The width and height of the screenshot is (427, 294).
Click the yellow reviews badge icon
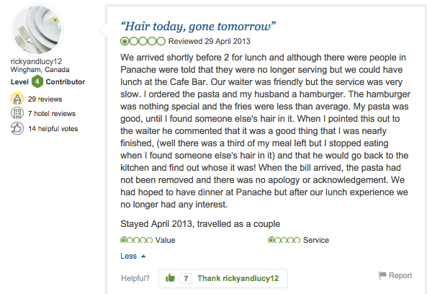[17, 99]
